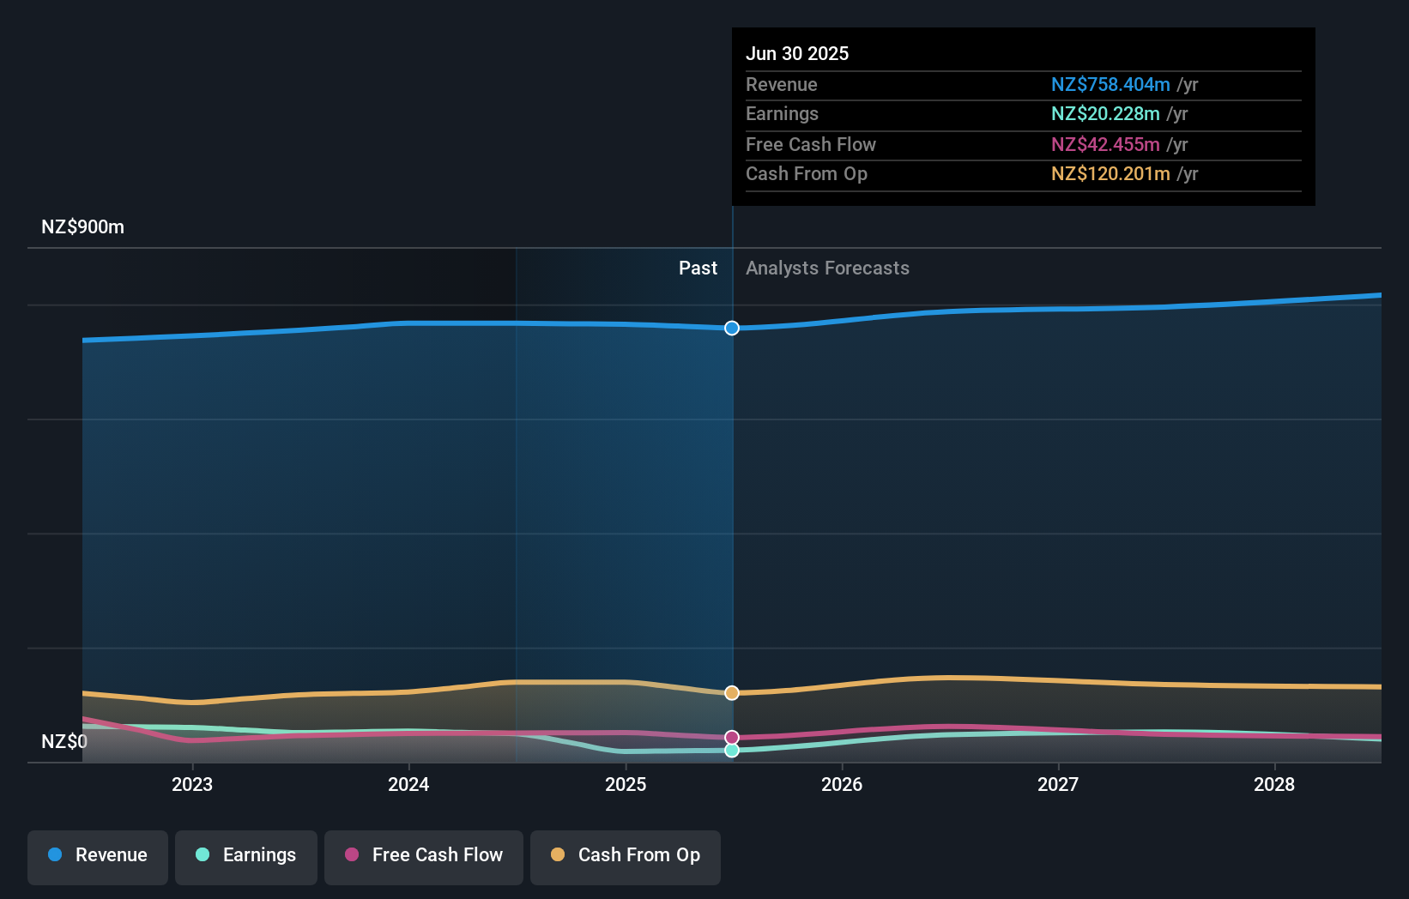Click the NZ$900m axis label
Viewport: 1409px width, 899px height.
coord(82,226)
